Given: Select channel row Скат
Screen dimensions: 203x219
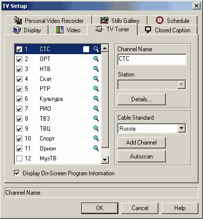Looking at the screenshot, I should click(x=58, y=79).
